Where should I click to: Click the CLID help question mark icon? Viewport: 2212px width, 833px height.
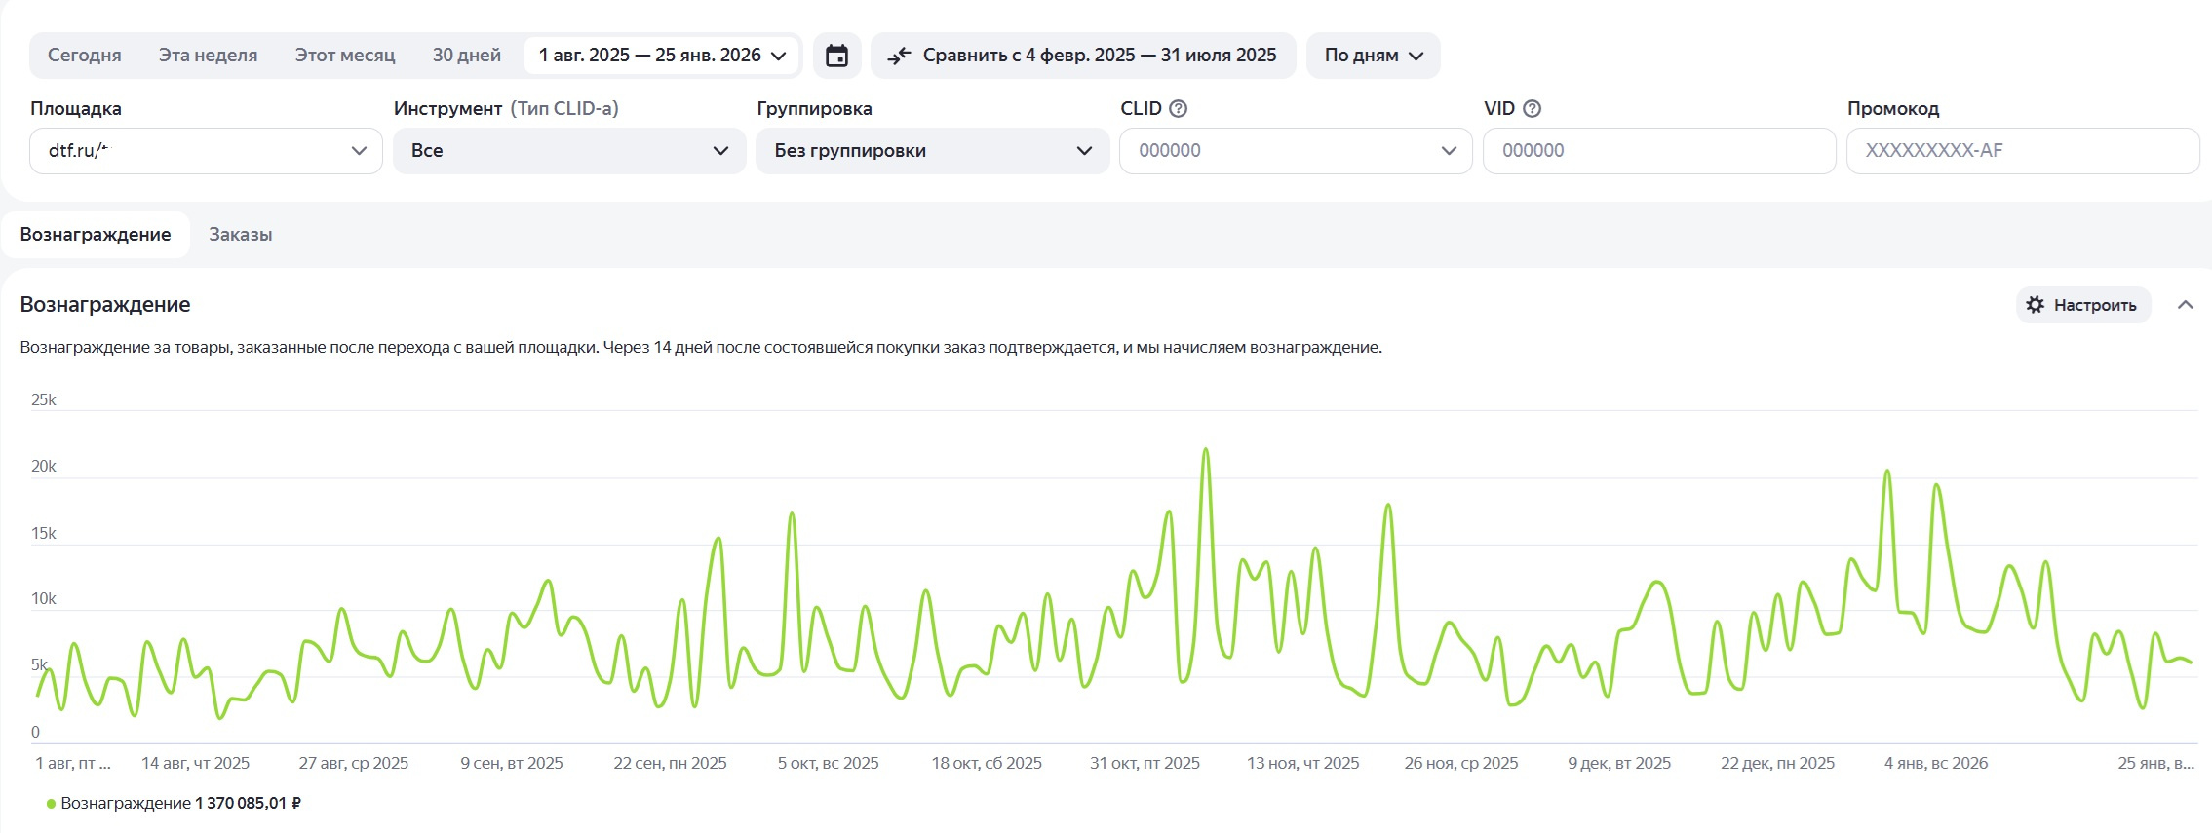(1178, 109)
